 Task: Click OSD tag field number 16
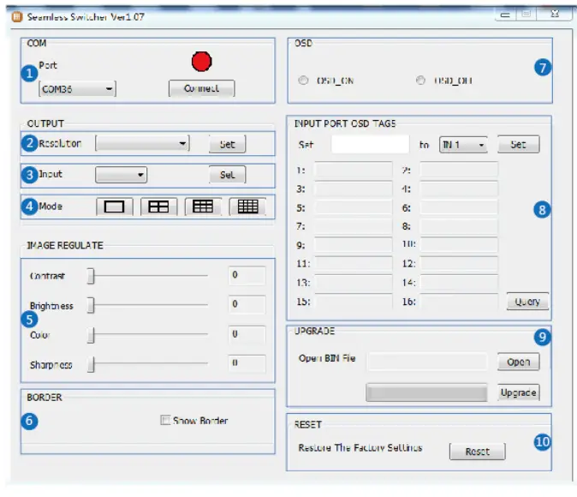pyautogui.click(x=459, y=301)
